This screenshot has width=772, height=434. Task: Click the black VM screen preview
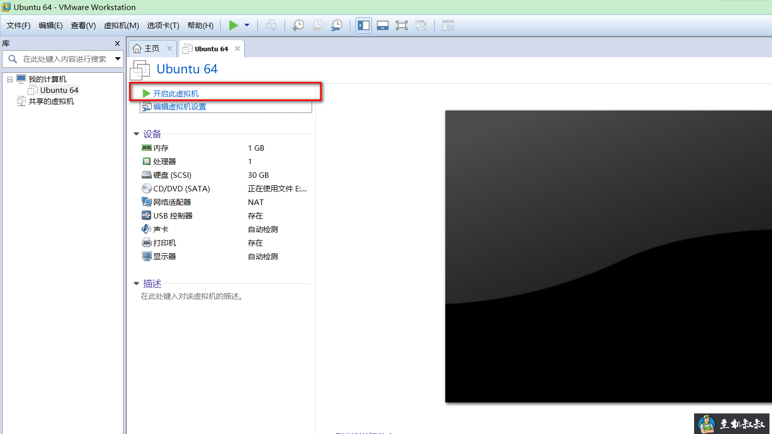(x=608, y=256)
